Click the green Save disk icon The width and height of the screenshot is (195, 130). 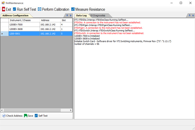[x=26, y=116]
